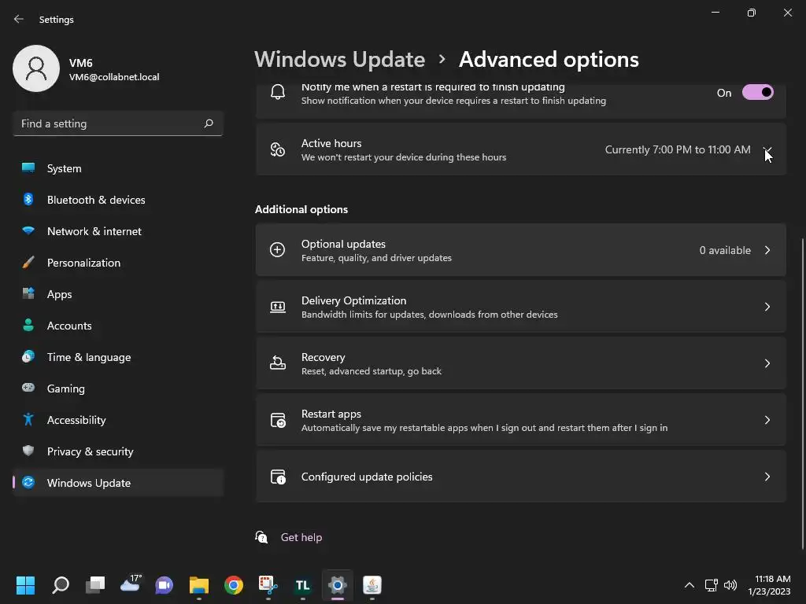The image size is (806, 604).
Task: Select Network & internet in sidebar
Action: (118, 231)
